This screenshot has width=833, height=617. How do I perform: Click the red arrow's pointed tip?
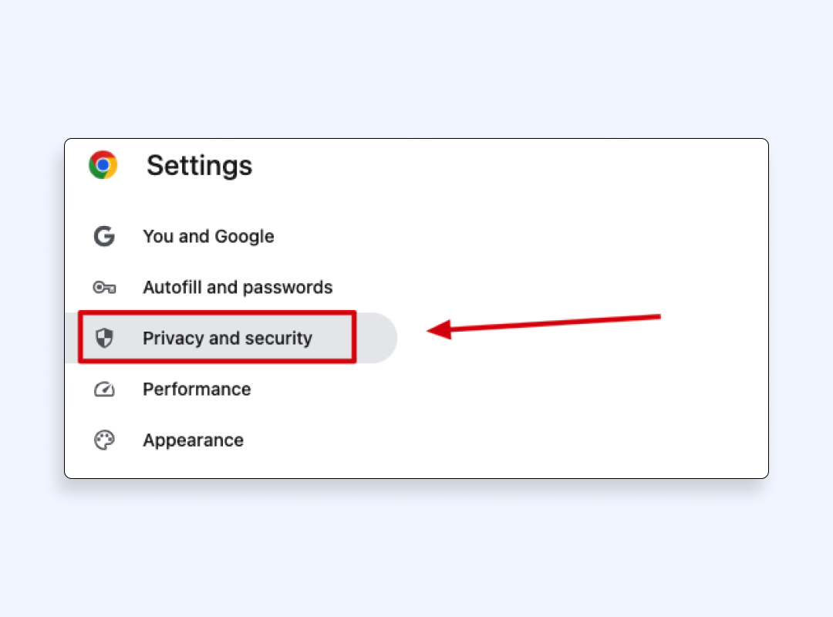click(430, 331)
